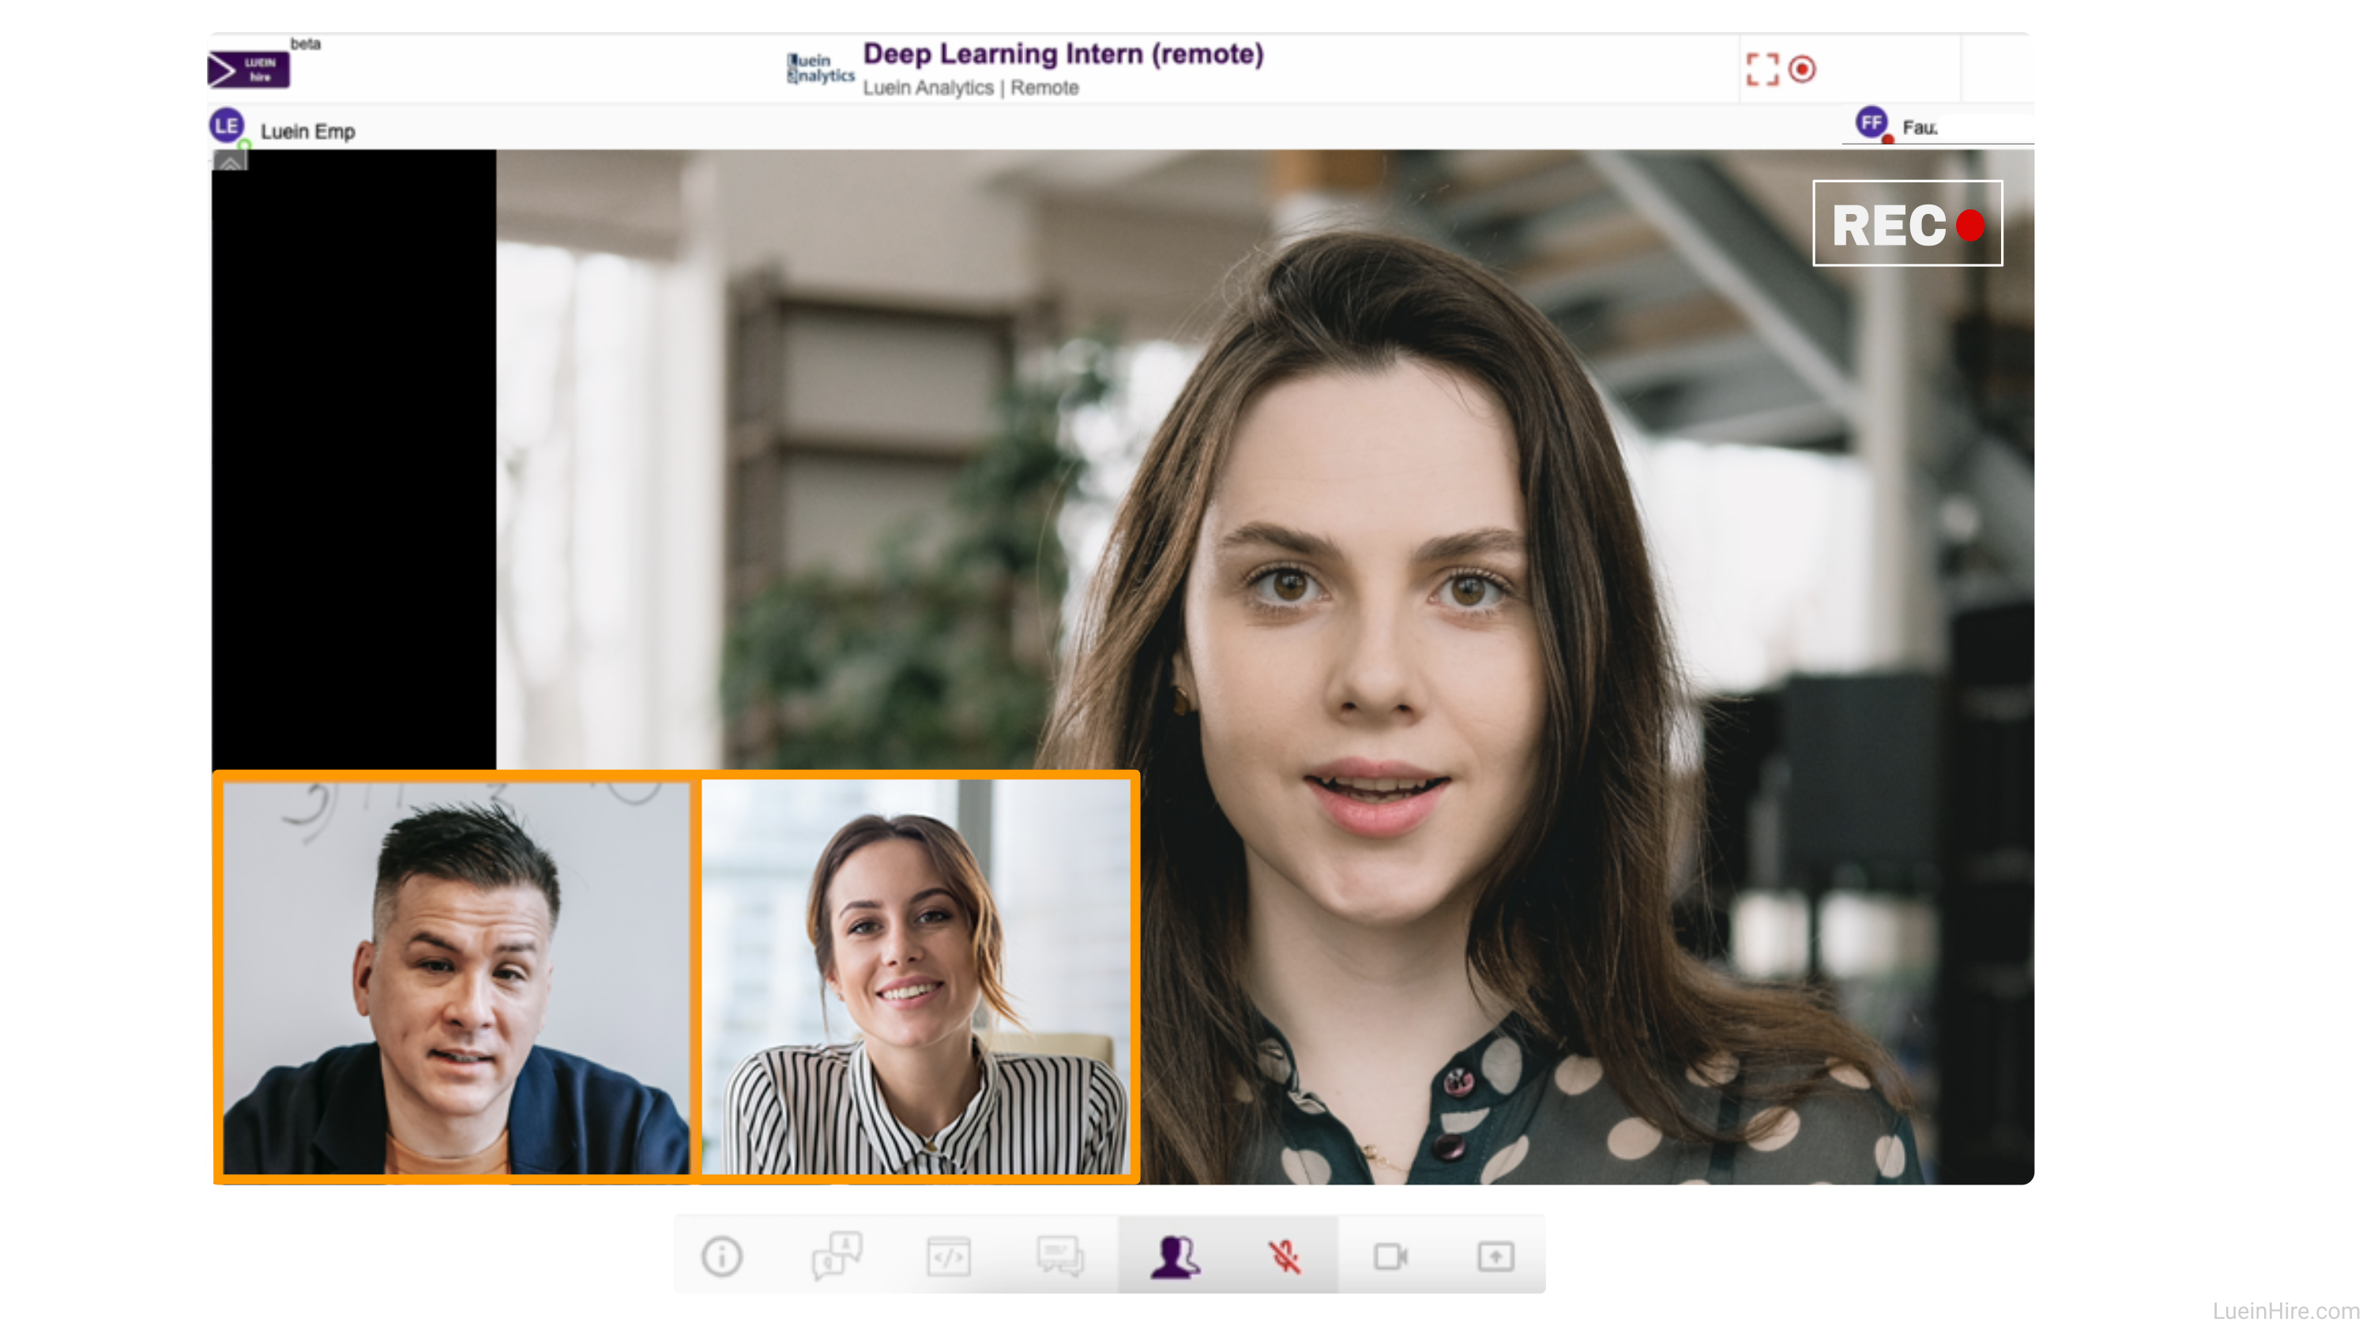Open the Q&A questions panel
Viewport: 2370px width, 1333px height.
pyautogui.click(x=837, y=1256)
